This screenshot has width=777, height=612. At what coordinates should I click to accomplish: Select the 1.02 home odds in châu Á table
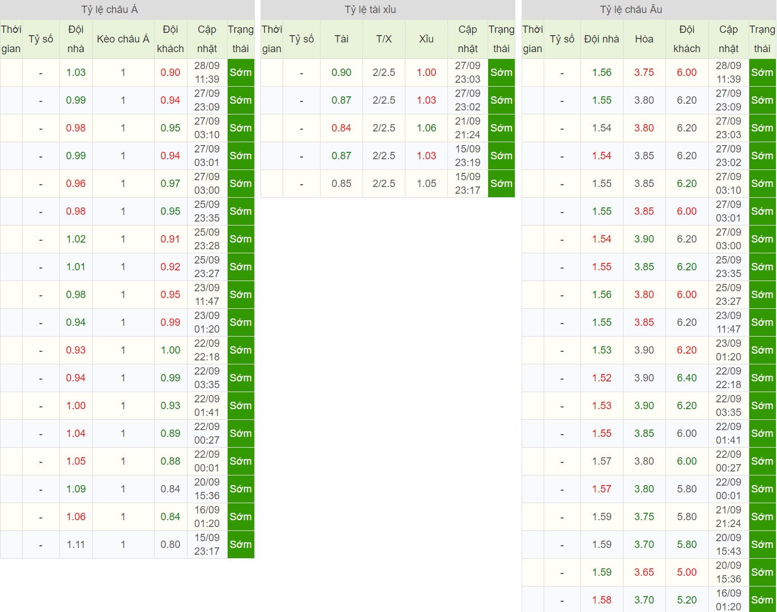point(76,239)
